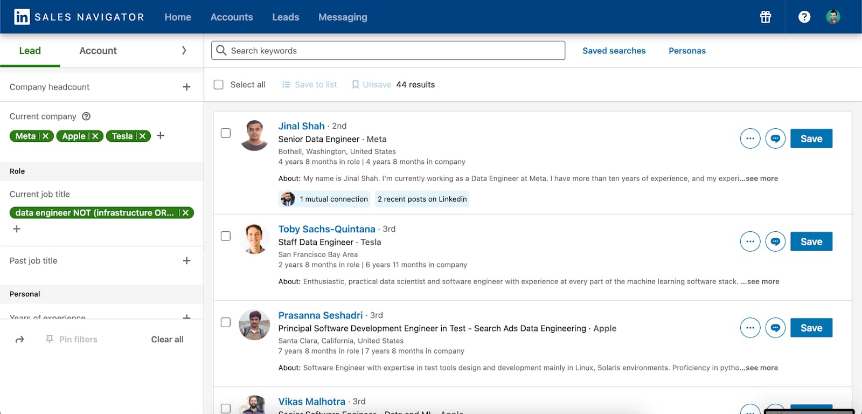Expand the Company headcount filter

click(x=186, y=87)
